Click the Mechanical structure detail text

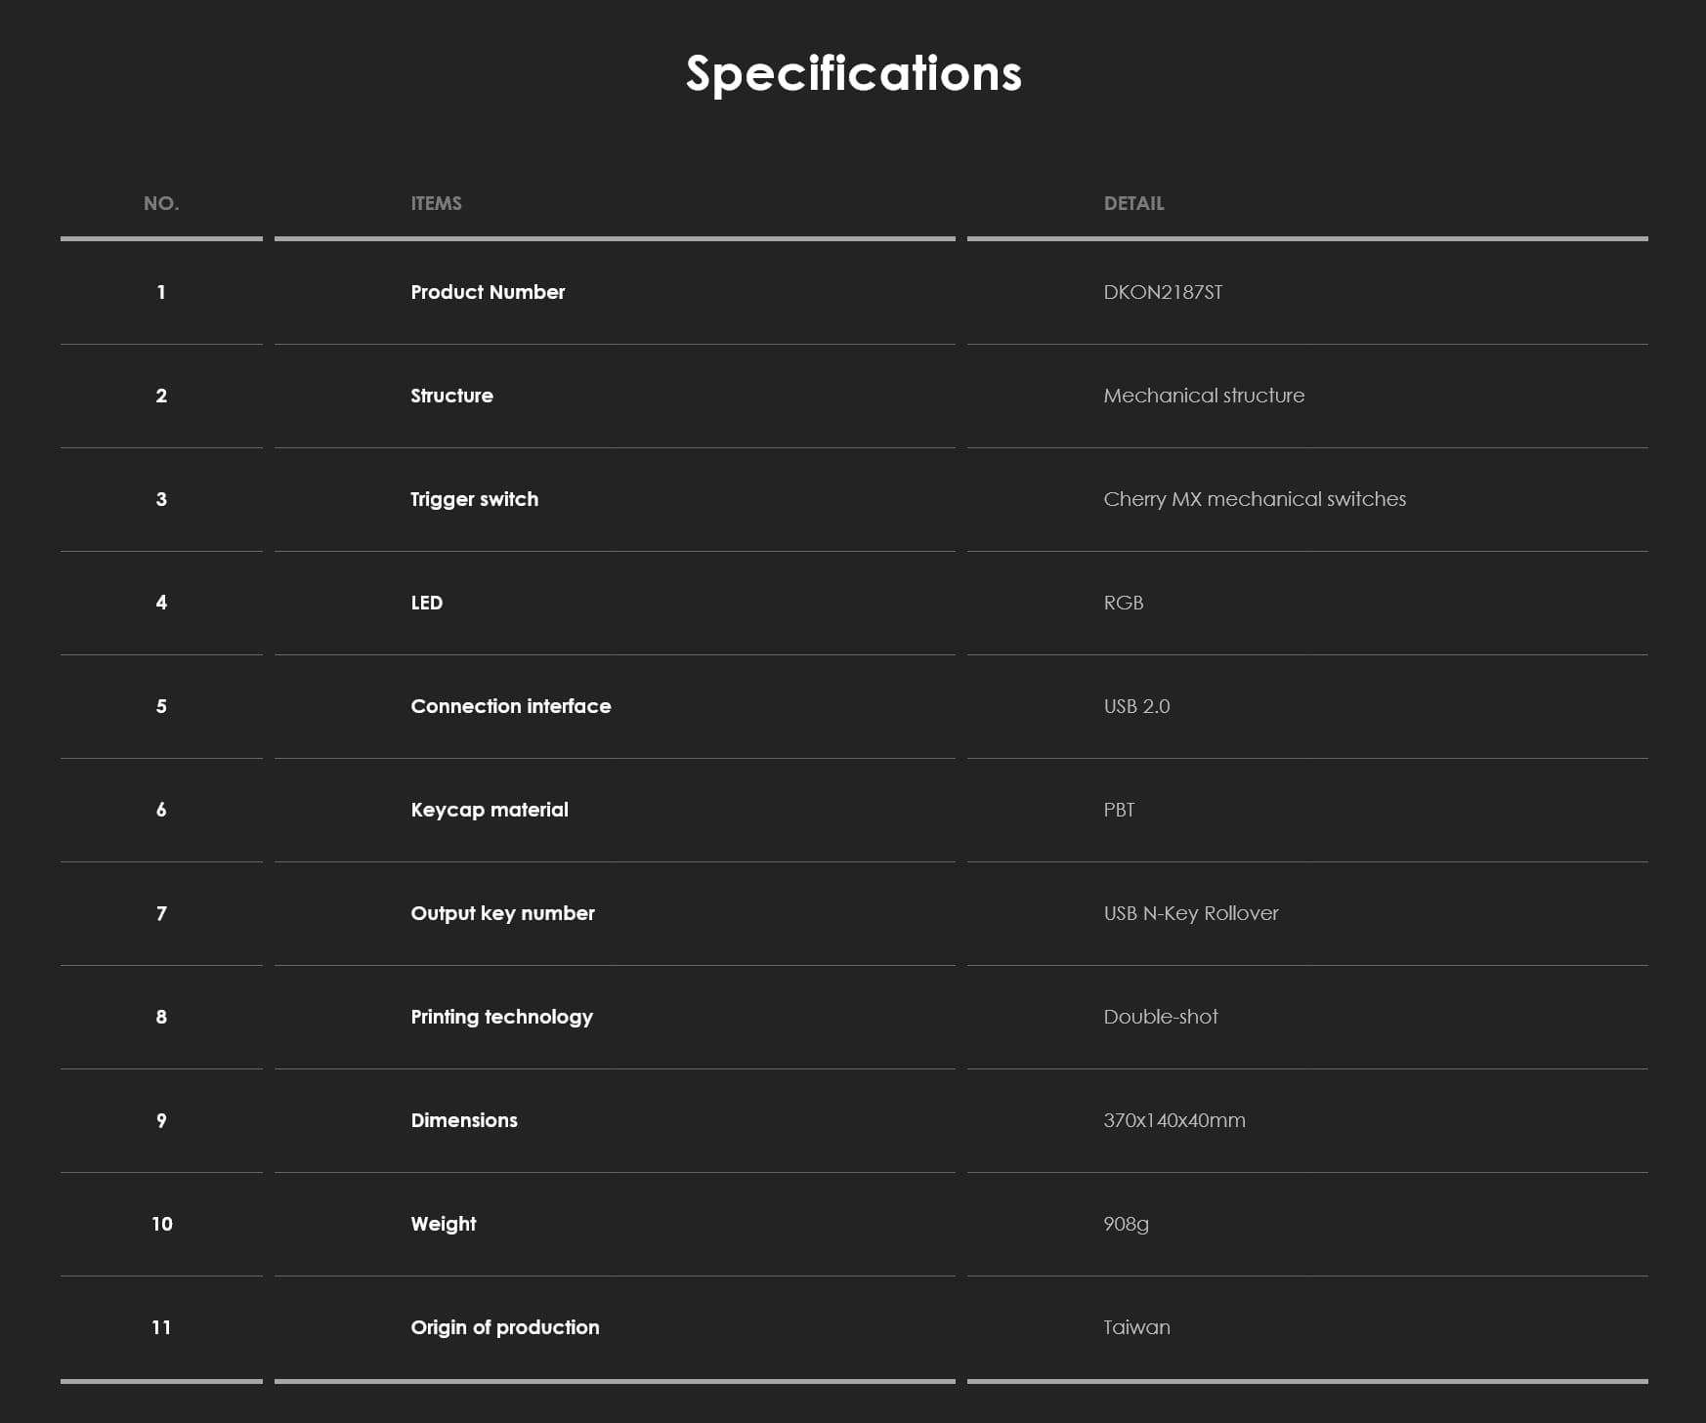pyautogui.click(x=1204, y=396)
